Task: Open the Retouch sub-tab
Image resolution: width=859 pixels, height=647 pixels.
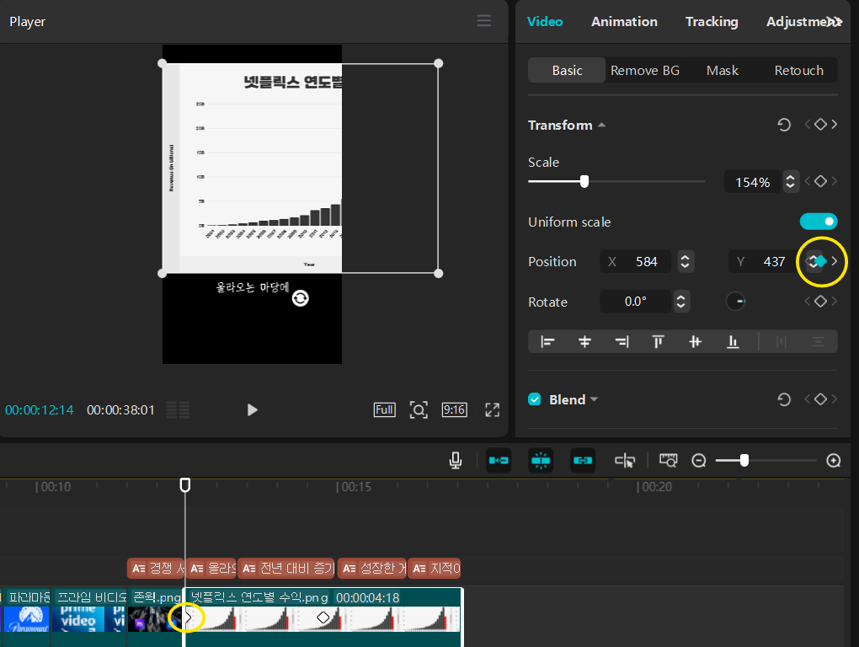Action: [798, 70]
